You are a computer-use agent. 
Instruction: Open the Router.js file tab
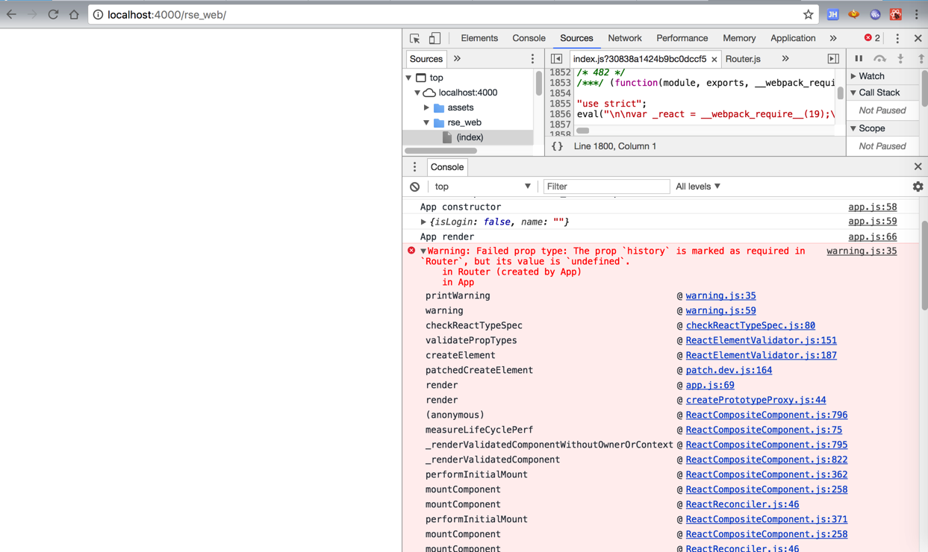click(743, 59)
